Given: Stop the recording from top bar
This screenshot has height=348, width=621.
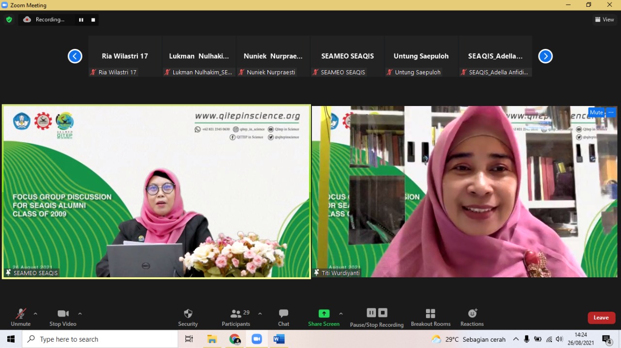Looking at the screenshot, I should (93, 20).
